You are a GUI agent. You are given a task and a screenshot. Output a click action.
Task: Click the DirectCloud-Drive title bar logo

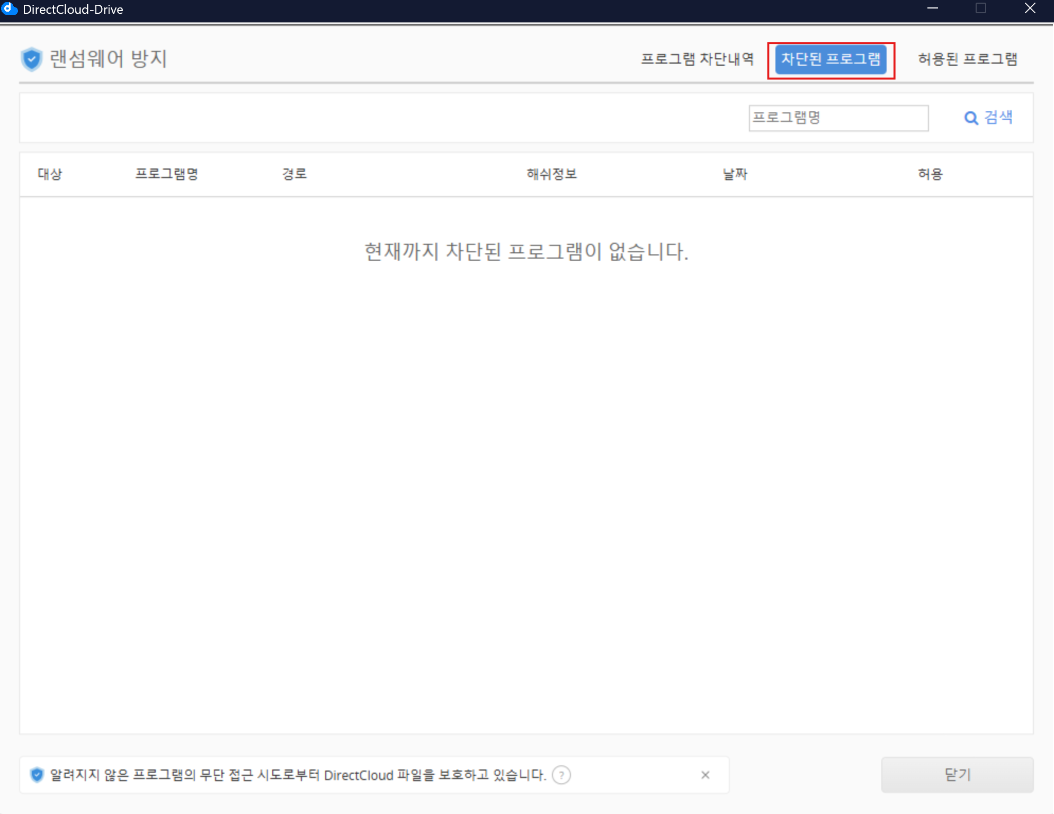pyautogui.click(x=9, y=9)
